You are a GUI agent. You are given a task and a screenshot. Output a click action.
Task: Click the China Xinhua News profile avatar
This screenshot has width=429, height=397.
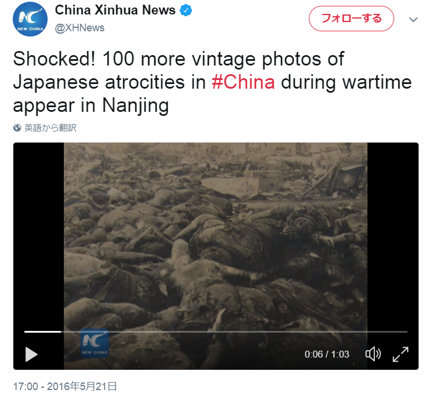(30, 19)
